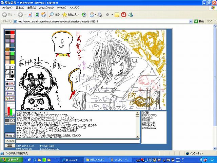Screen dimensions: 217x163
Task: Click the フィルタ filter button
Action: (10, 141)
